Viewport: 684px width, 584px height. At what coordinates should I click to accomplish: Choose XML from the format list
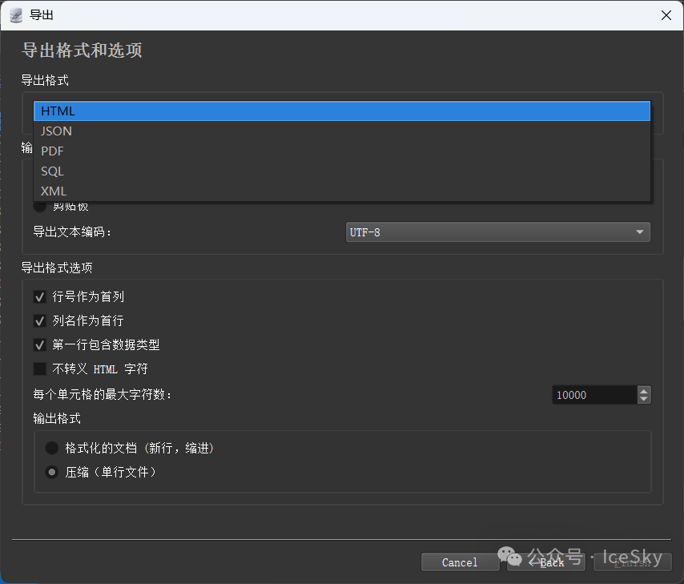click(x=54, y=191)
